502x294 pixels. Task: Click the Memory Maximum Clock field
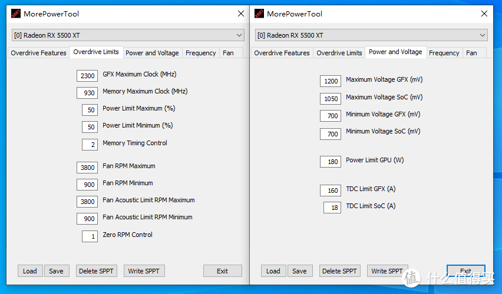coord(87,93)
